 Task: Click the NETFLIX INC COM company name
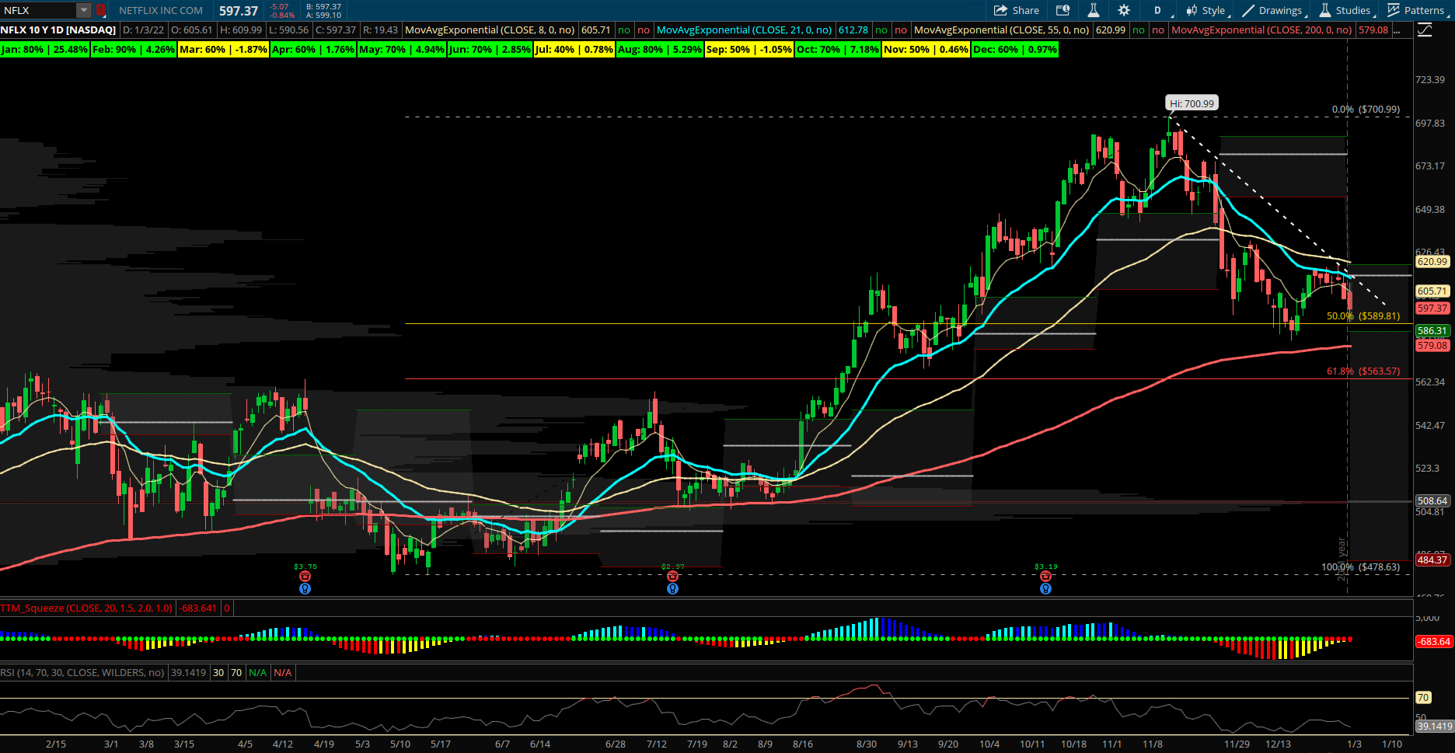click(x=161, y=10)
